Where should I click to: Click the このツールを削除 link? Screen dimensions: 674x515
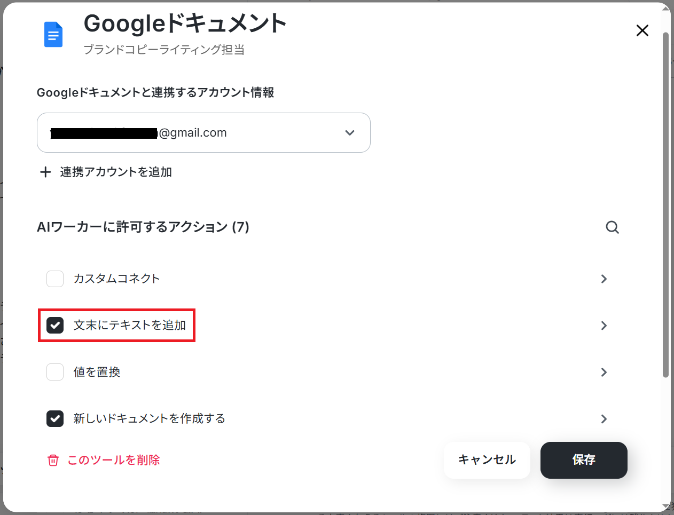coord(114,460)
